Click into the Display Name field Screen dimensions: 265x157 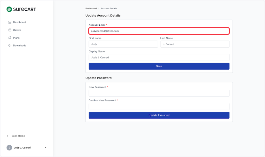tap(159, 58)
